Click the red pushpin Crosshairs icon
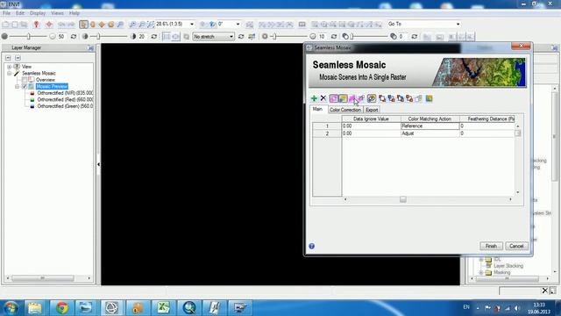This screenshot has width=561, height=316. click(36, 25)
